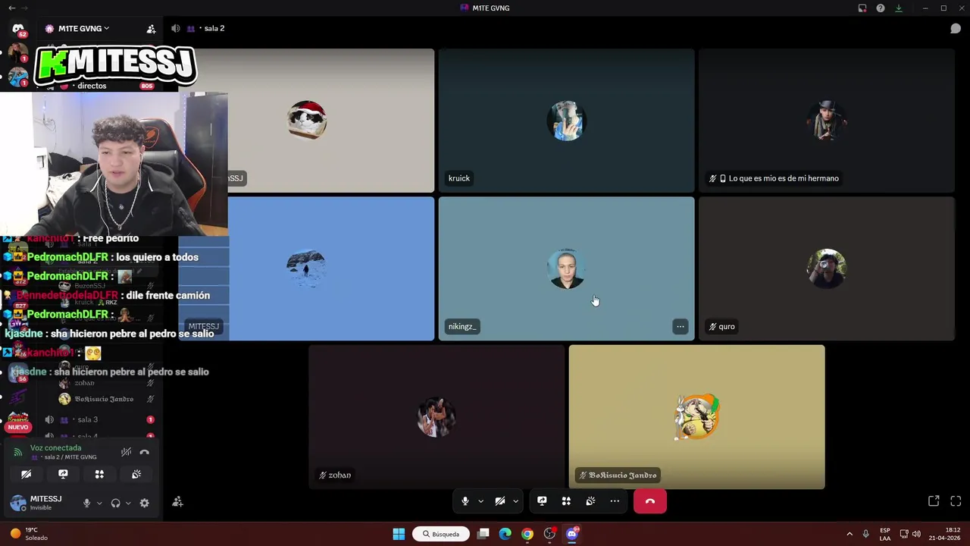Open soundboard from the voice panel
Screen dimensions: 970x546
tap(136, 474)
